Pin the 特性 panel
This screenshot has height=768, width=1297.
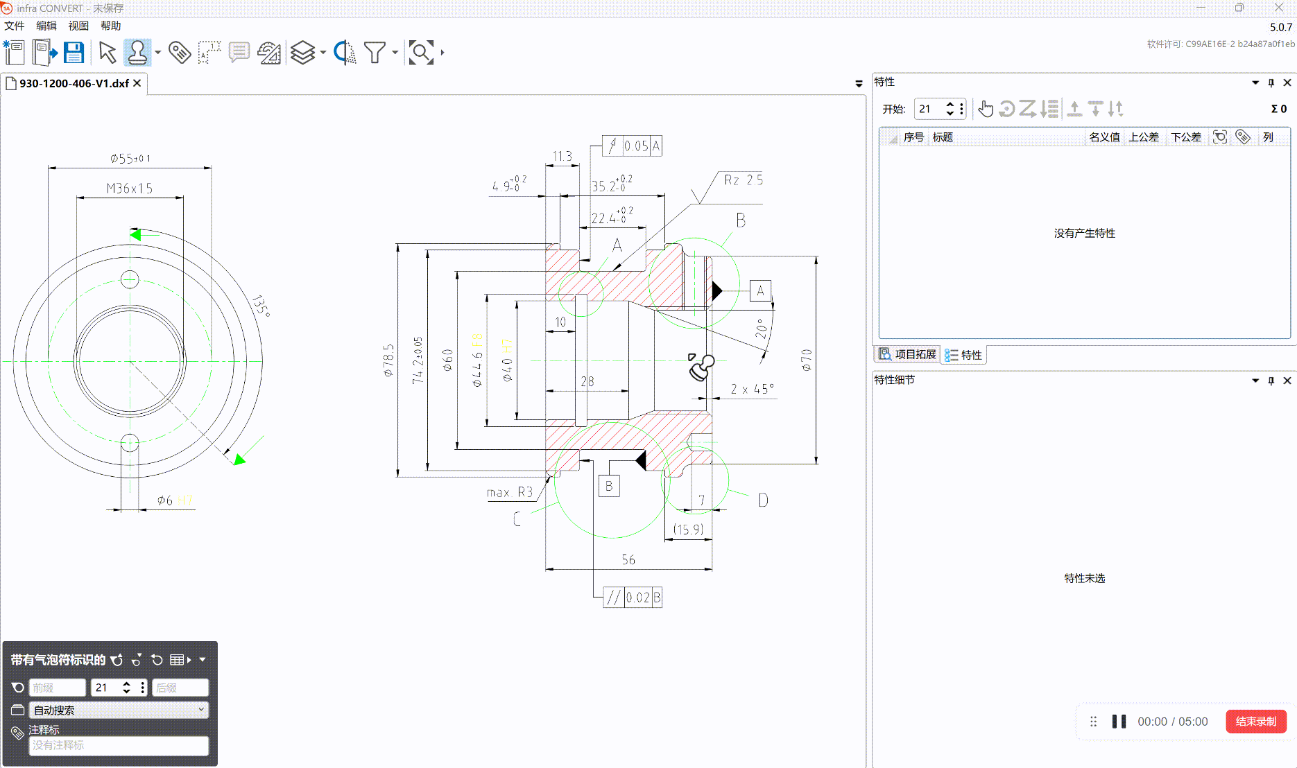(x=1271, y=82)
